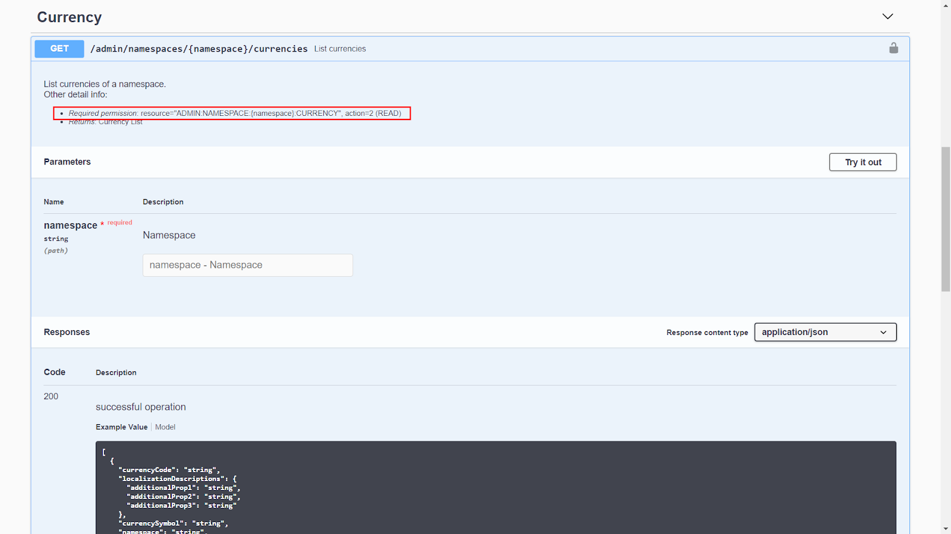951x534 pixels.
Task: Click the Currency section heading
Action: [70, 17]
